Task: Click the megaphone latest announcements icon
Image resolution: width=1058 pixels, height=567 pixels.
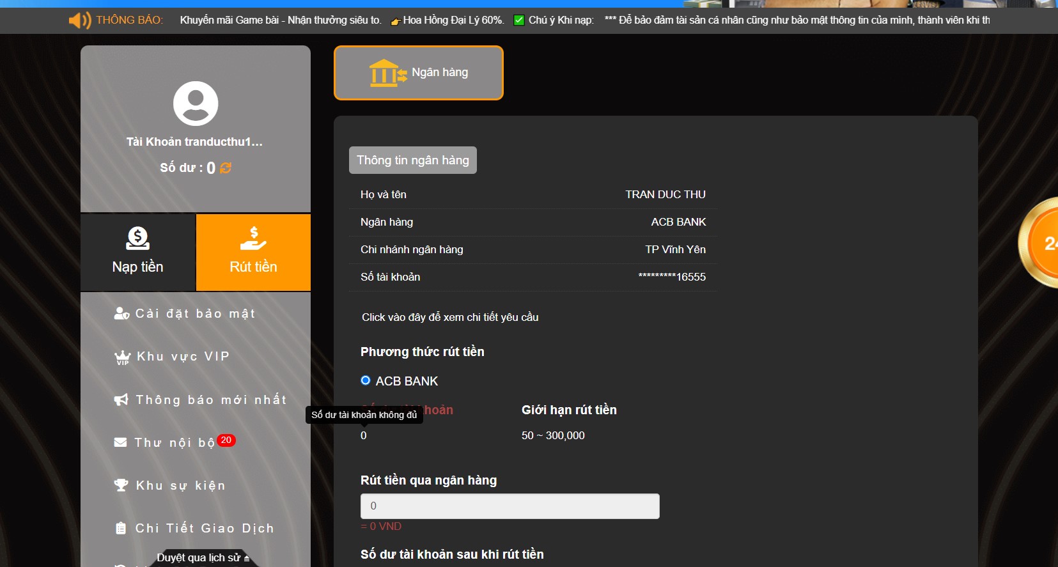Action: 121,400
